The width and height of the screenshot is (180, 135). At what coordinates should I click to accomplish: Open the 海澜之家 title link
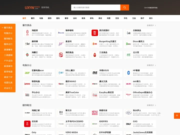pyautogui.click(x=36, y=110)
